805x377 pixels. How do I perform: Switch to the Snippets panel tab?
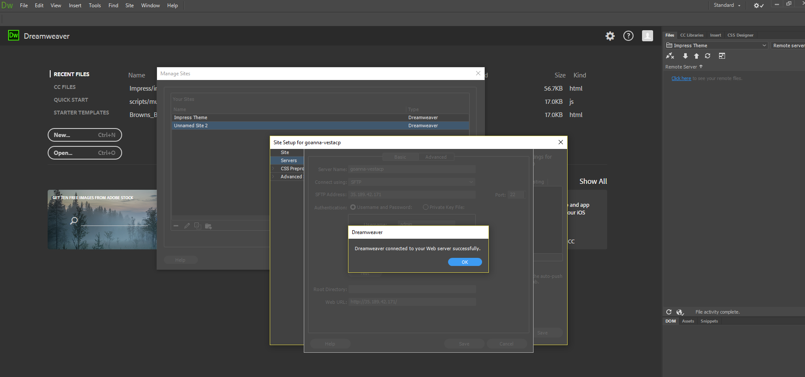coord(709,321)
